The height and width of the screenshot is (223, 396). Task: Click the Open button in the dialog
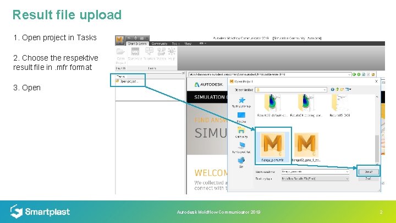pyautogui.click(x=369, y=172)
